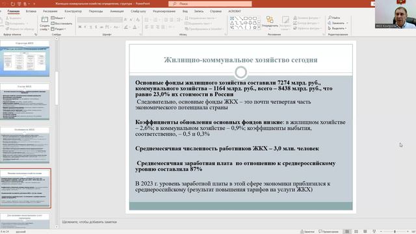Screen dimensions: 416x234
Task: Toggle text shadow formatting
Action: coord(96,27)
